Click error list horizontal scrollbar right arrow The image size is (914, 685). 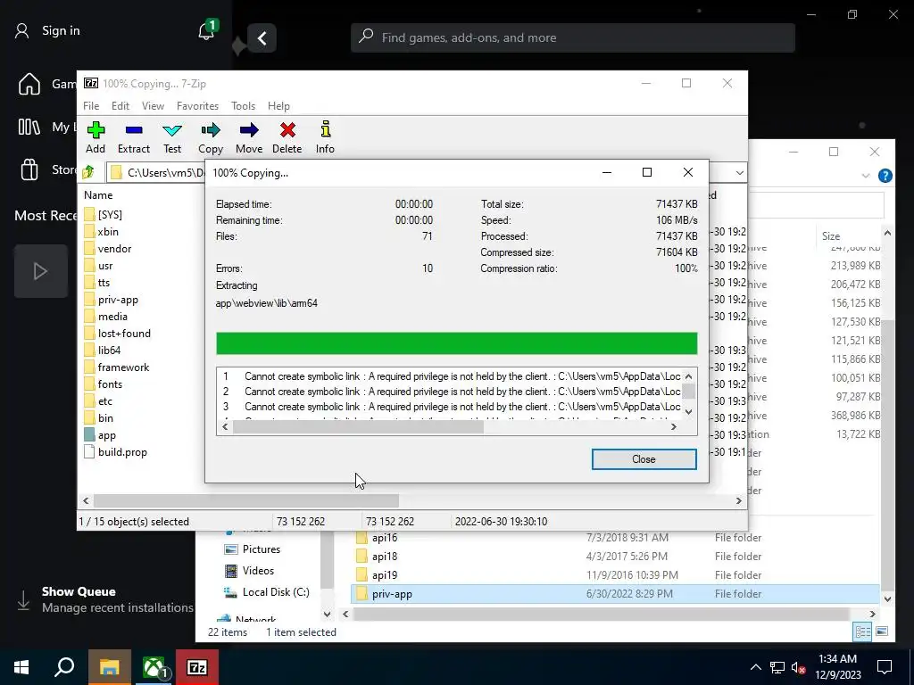point(674,427)
